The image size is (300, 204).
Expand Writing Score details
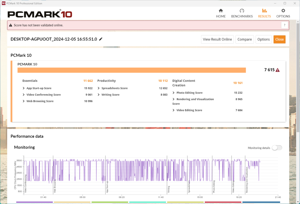98,95
